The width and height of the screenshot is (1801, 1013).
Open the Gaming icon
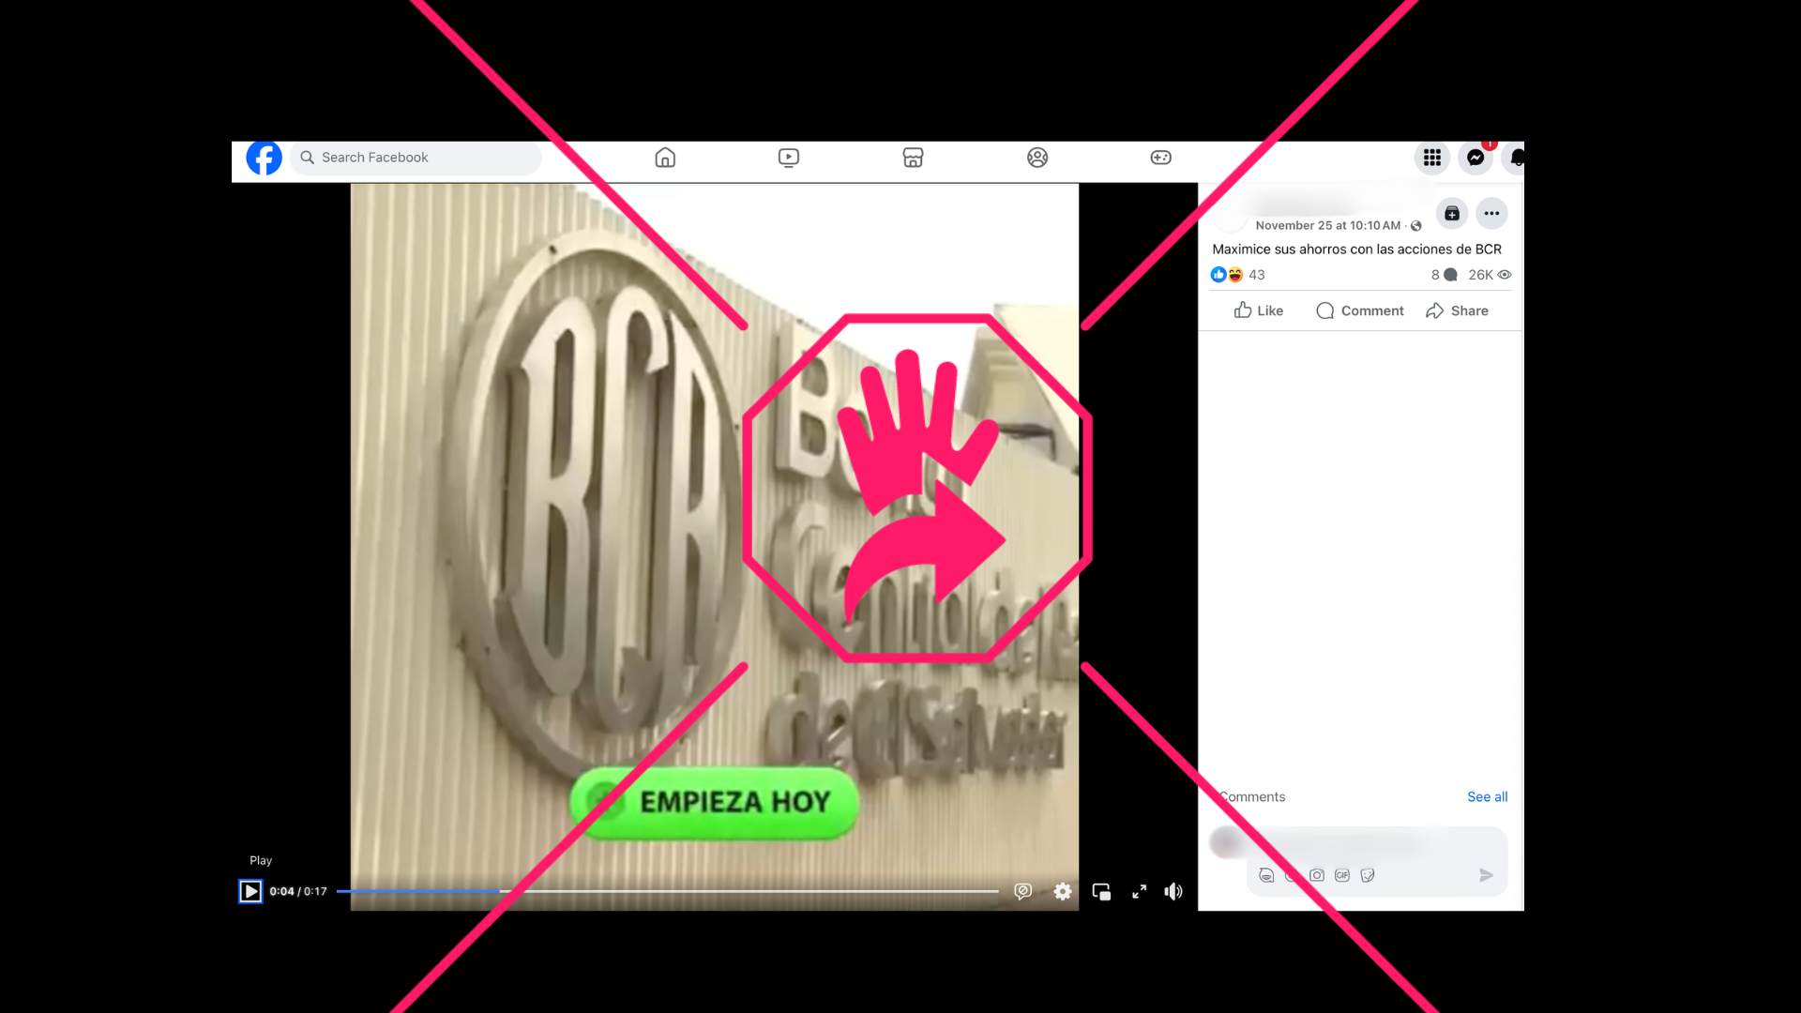pyautogui.click(x=1160, y=158)
